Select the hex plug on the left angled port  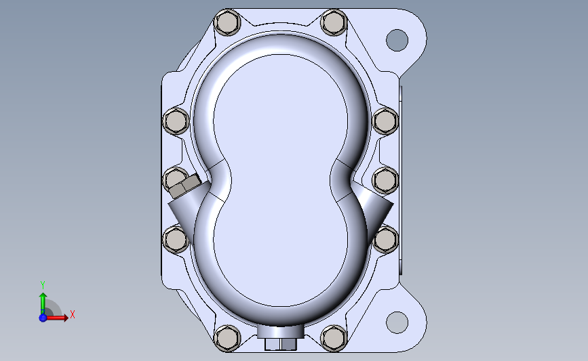point(184,186)
